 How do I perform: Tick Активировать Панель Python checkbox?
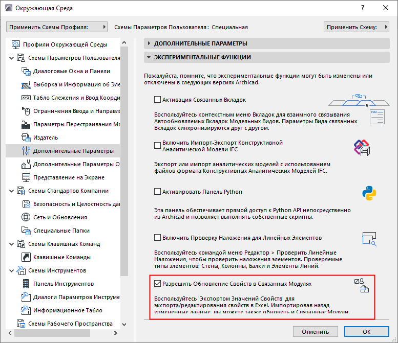click(x=157, y=192)
